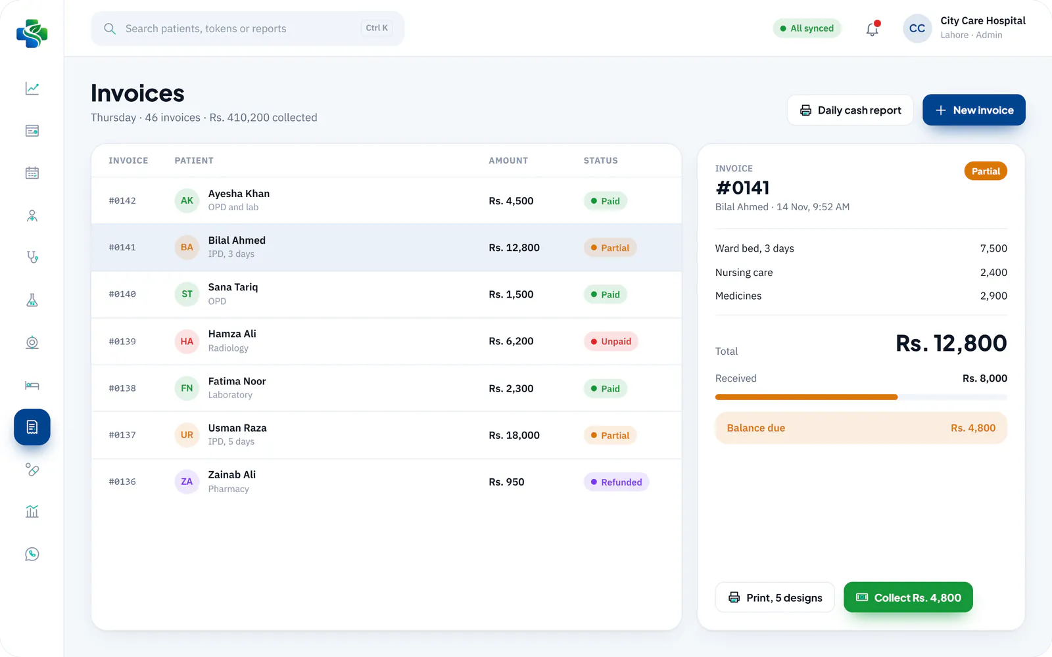1052x657 pixels.
Task: Open the patients person icon
Action: (32, 215)
